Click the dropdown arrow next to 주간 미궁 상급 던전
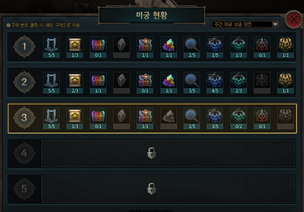 click(x=275, y=25)
